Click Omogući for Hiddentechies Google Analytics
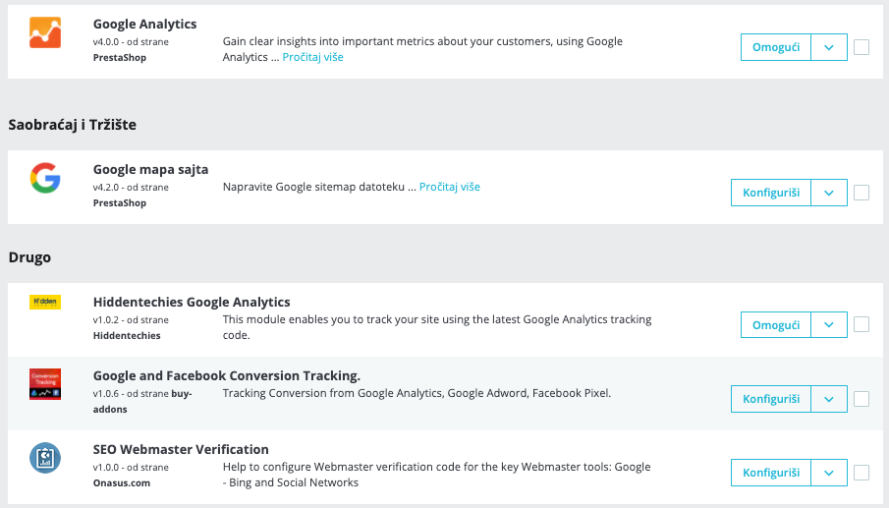 776,324
